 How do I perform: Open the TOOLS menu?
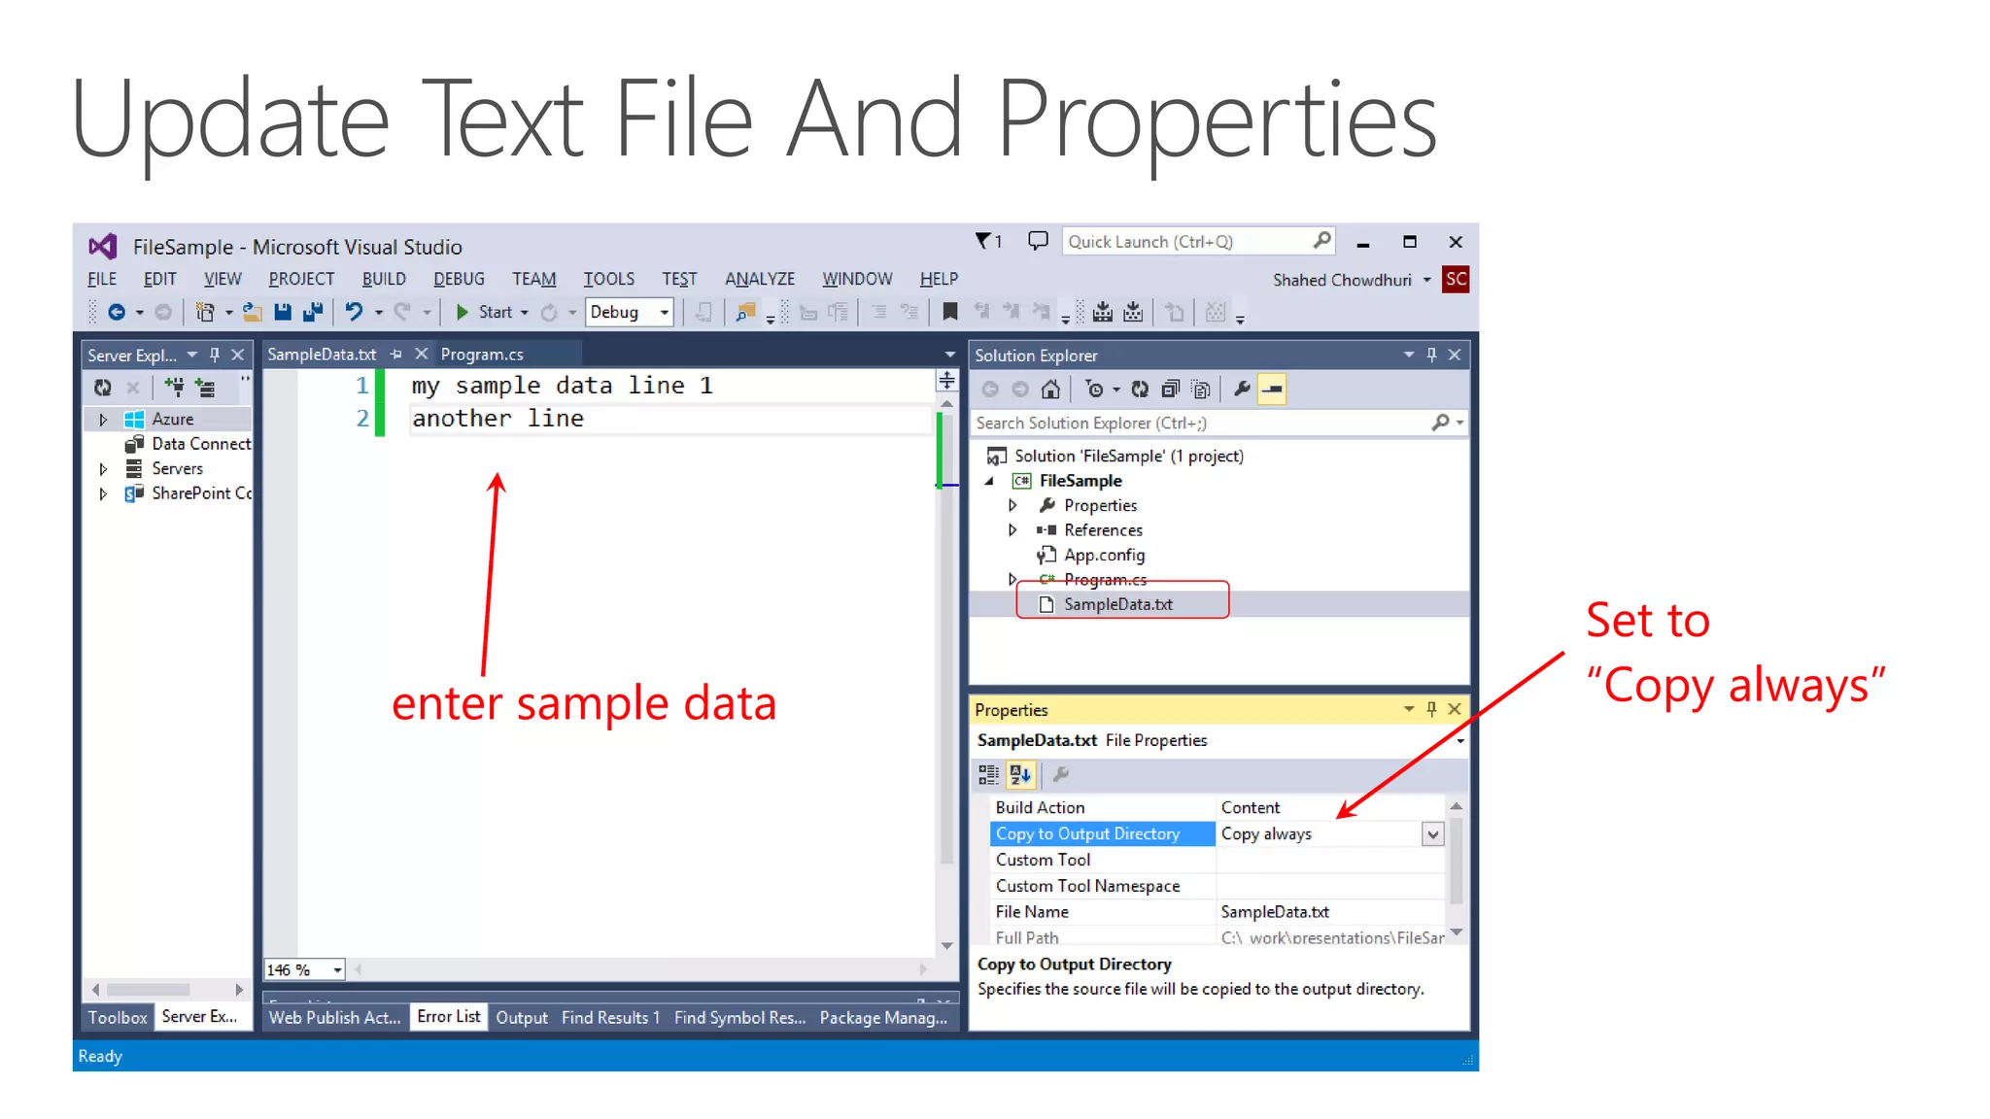point(608,279)
